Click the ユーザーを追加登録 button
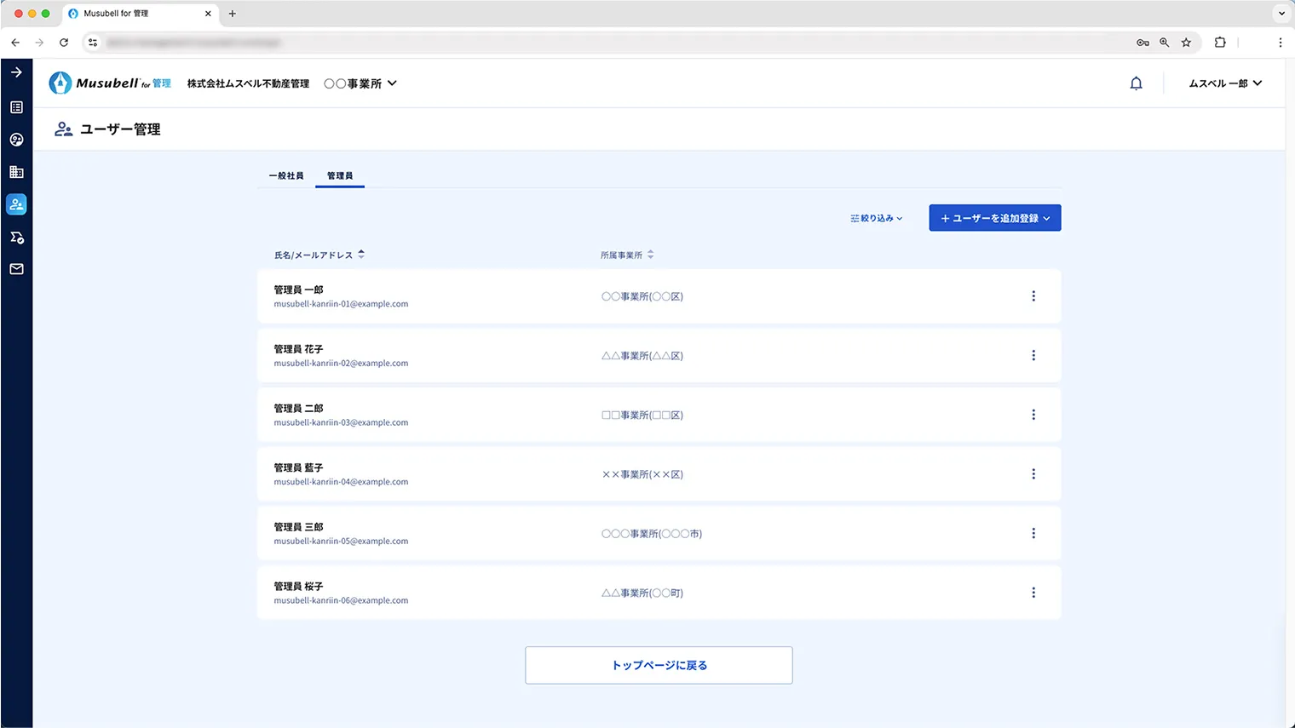Image resolution: width=1295 pixels, height=728 pixels. pos(994,218)
